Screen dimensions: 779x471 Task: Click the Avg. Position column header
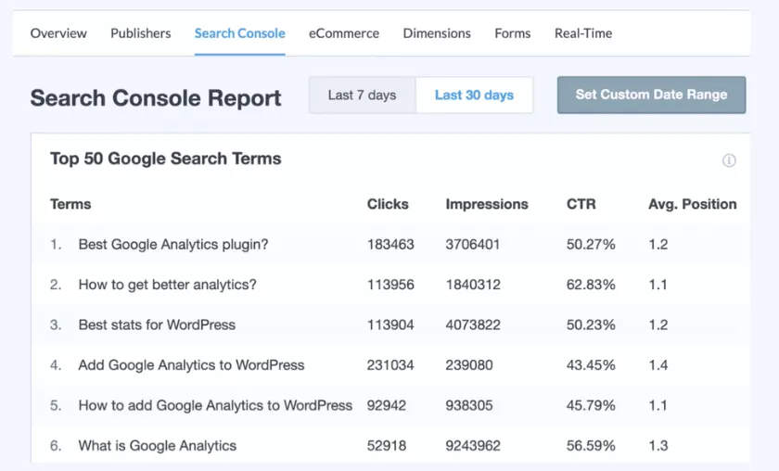click(693, 204)
